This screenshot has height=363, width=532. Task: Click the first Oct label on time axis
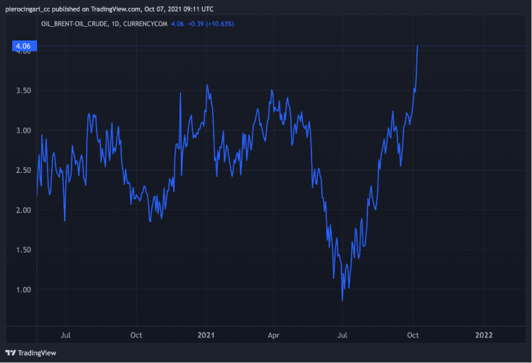[136, 335]
